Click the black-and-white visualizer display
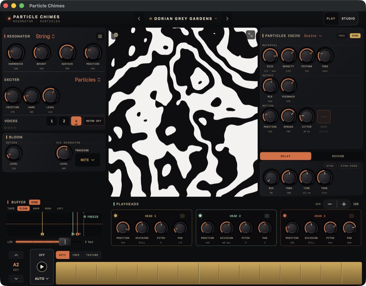The height and width of the screenshot is (286, 366). pyautogui.click(x=183, y=112)
